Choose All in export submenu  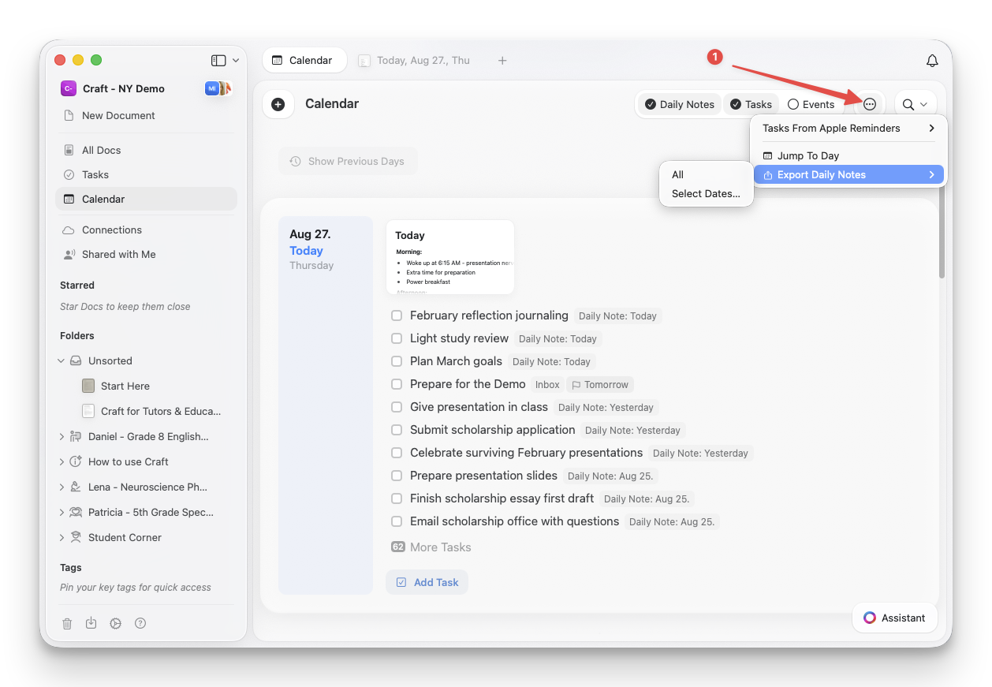(706, 175)
